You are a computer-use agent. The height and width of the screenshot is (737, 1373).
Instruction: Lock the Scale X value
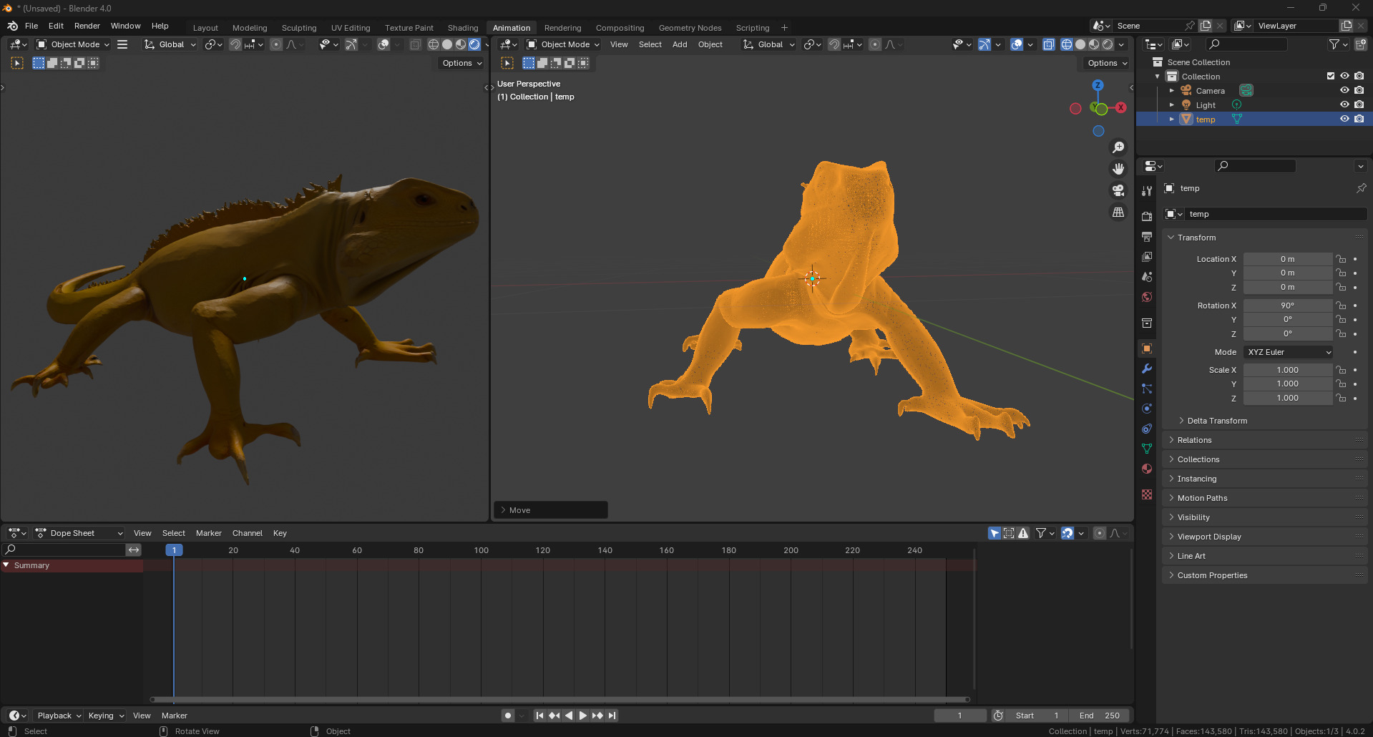click(1341, 370)
